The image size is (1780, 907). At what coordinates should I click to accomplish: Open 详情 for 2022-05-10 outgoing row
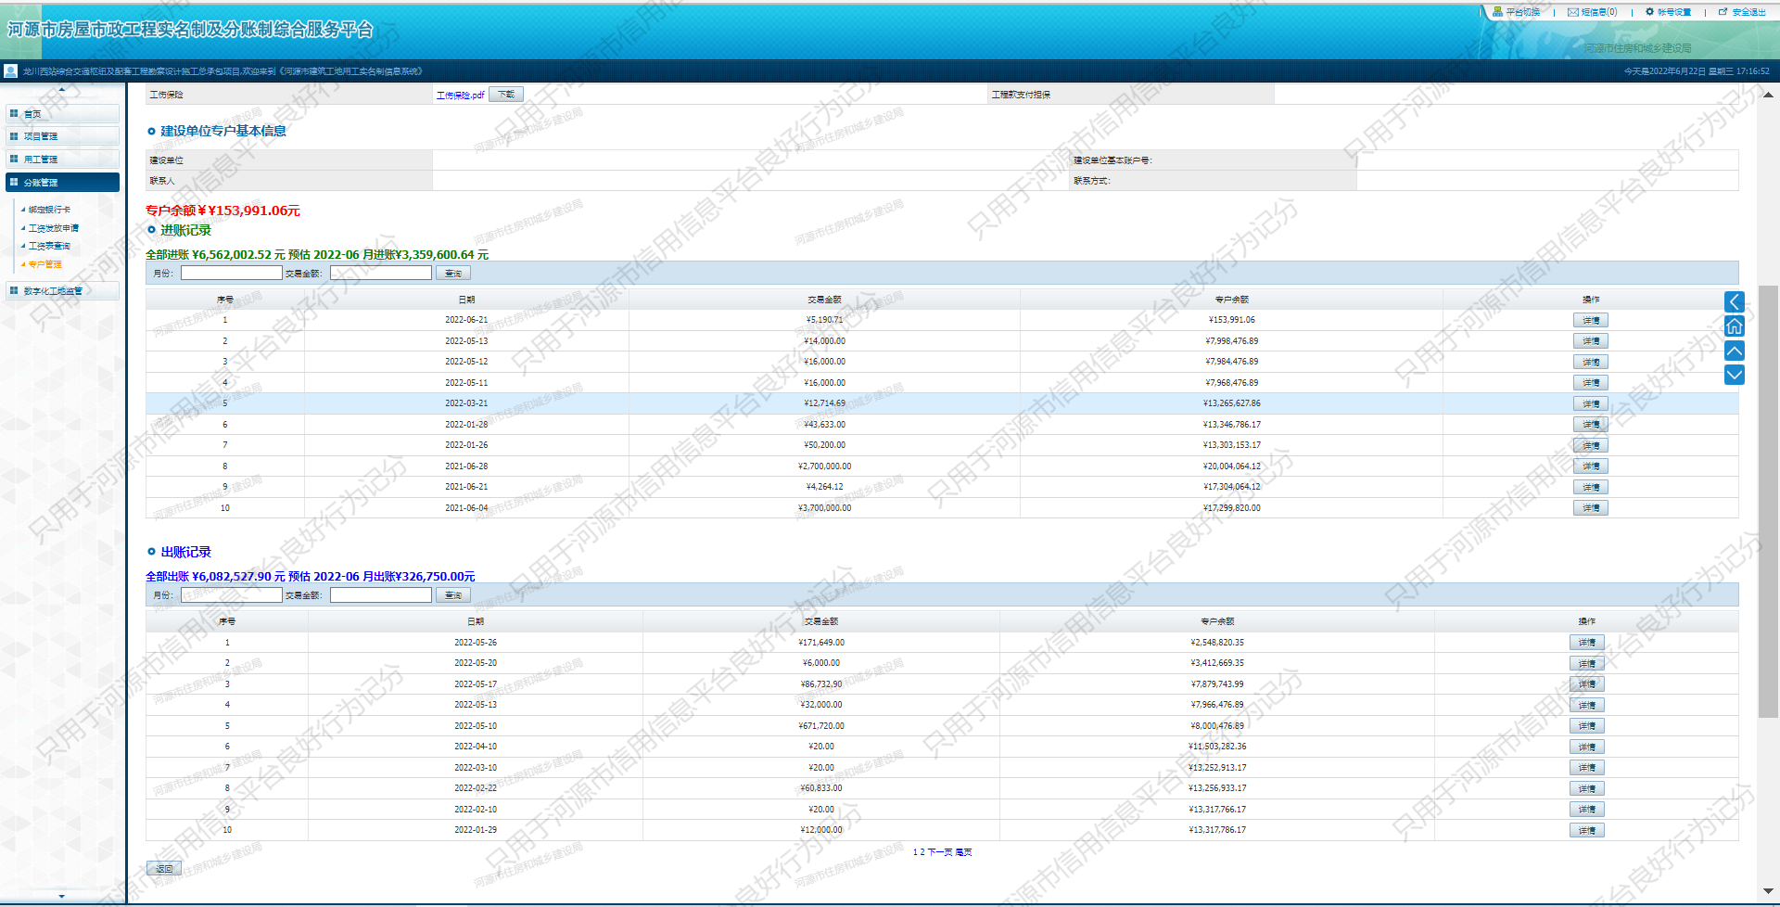click(1587, 726)
